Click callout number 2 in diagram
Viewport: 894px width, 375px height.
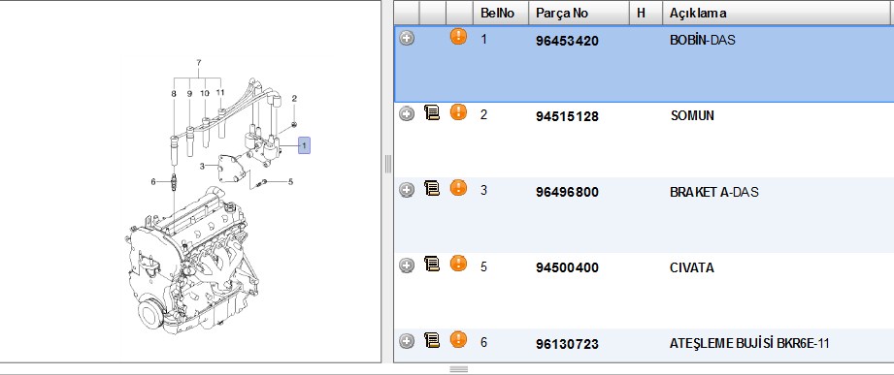click(x=294, y=99)
